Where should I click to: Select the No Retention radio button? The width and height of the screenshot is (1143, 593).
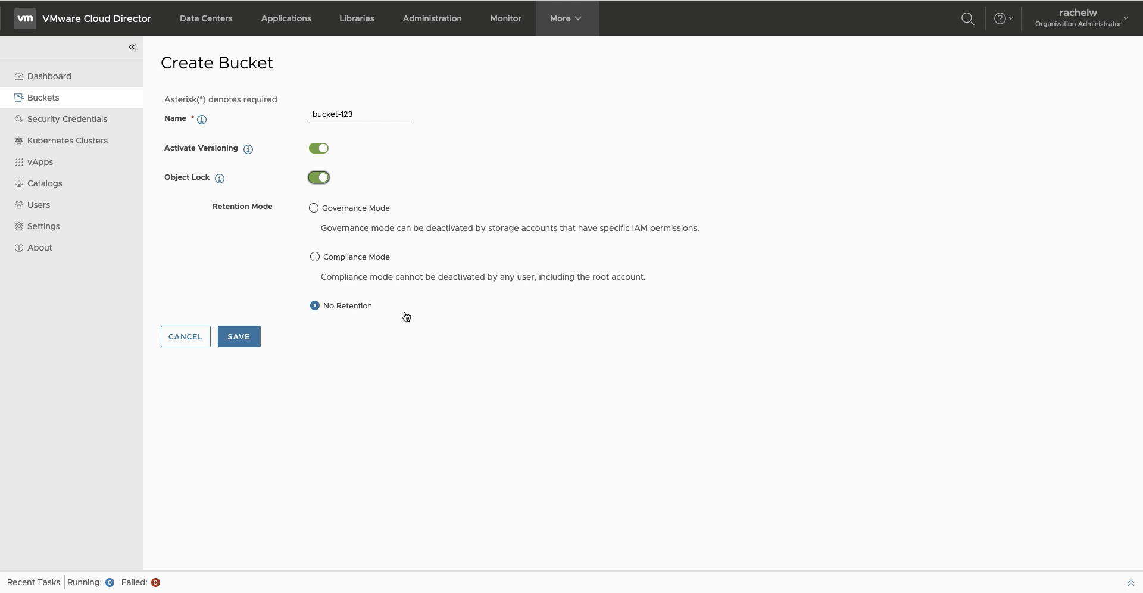tap(315, 305)
